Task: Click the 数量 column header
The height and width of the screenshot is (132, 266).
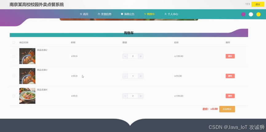Action: point(125,42)
